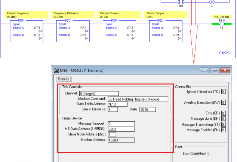The image size is (237, 162).
Task: Click the MB Data Address field 3203
Action: pos(121,129)
